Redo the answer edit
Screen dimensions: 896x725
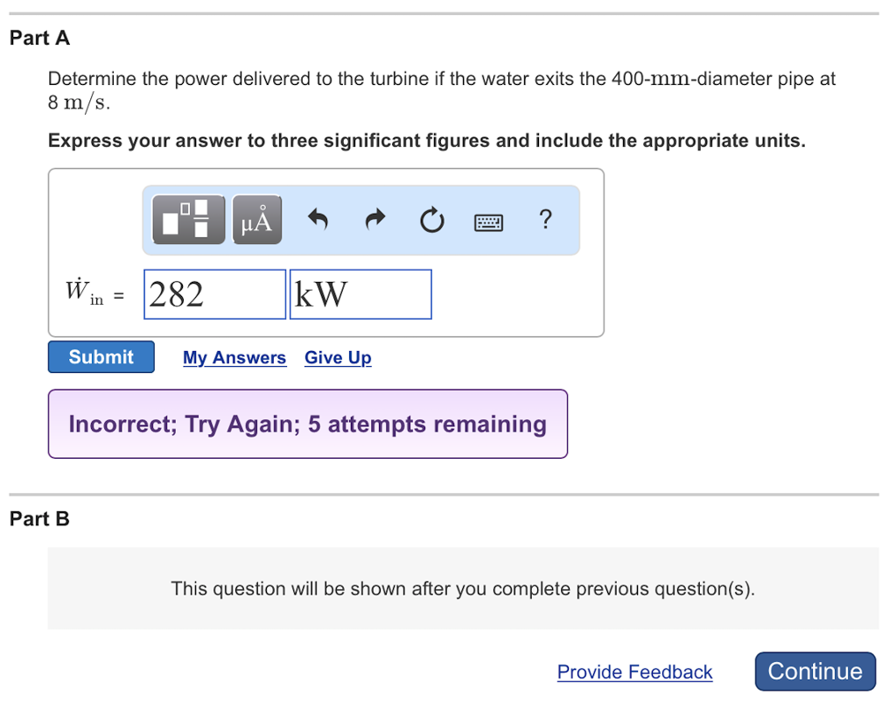click(x=375, y=219)
